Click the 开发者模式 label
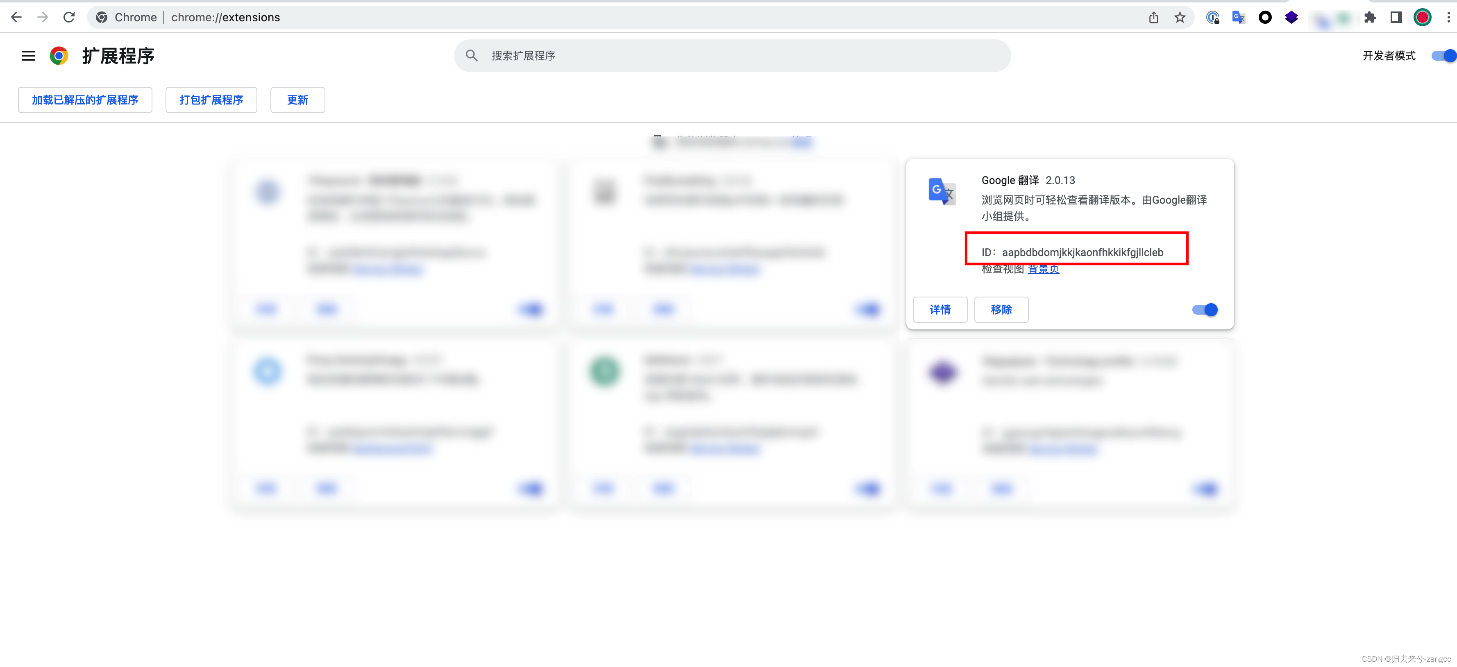Viewport: 1457px width, 667px height. coord(1389,55)
